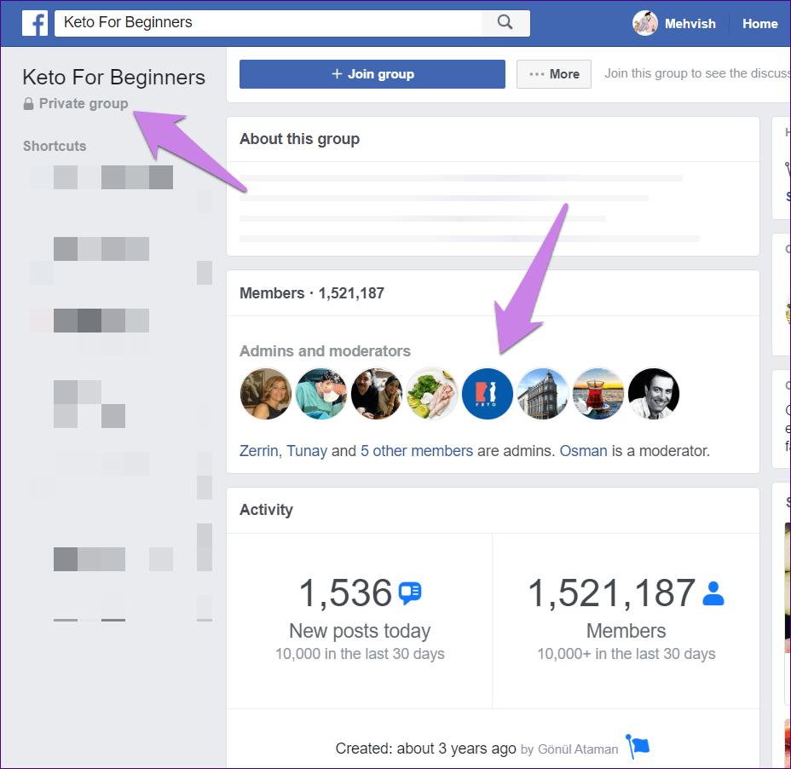Open the couple photo admin avatar
The height and width of the screenshot is (769, 791).
tap(377, 394)
